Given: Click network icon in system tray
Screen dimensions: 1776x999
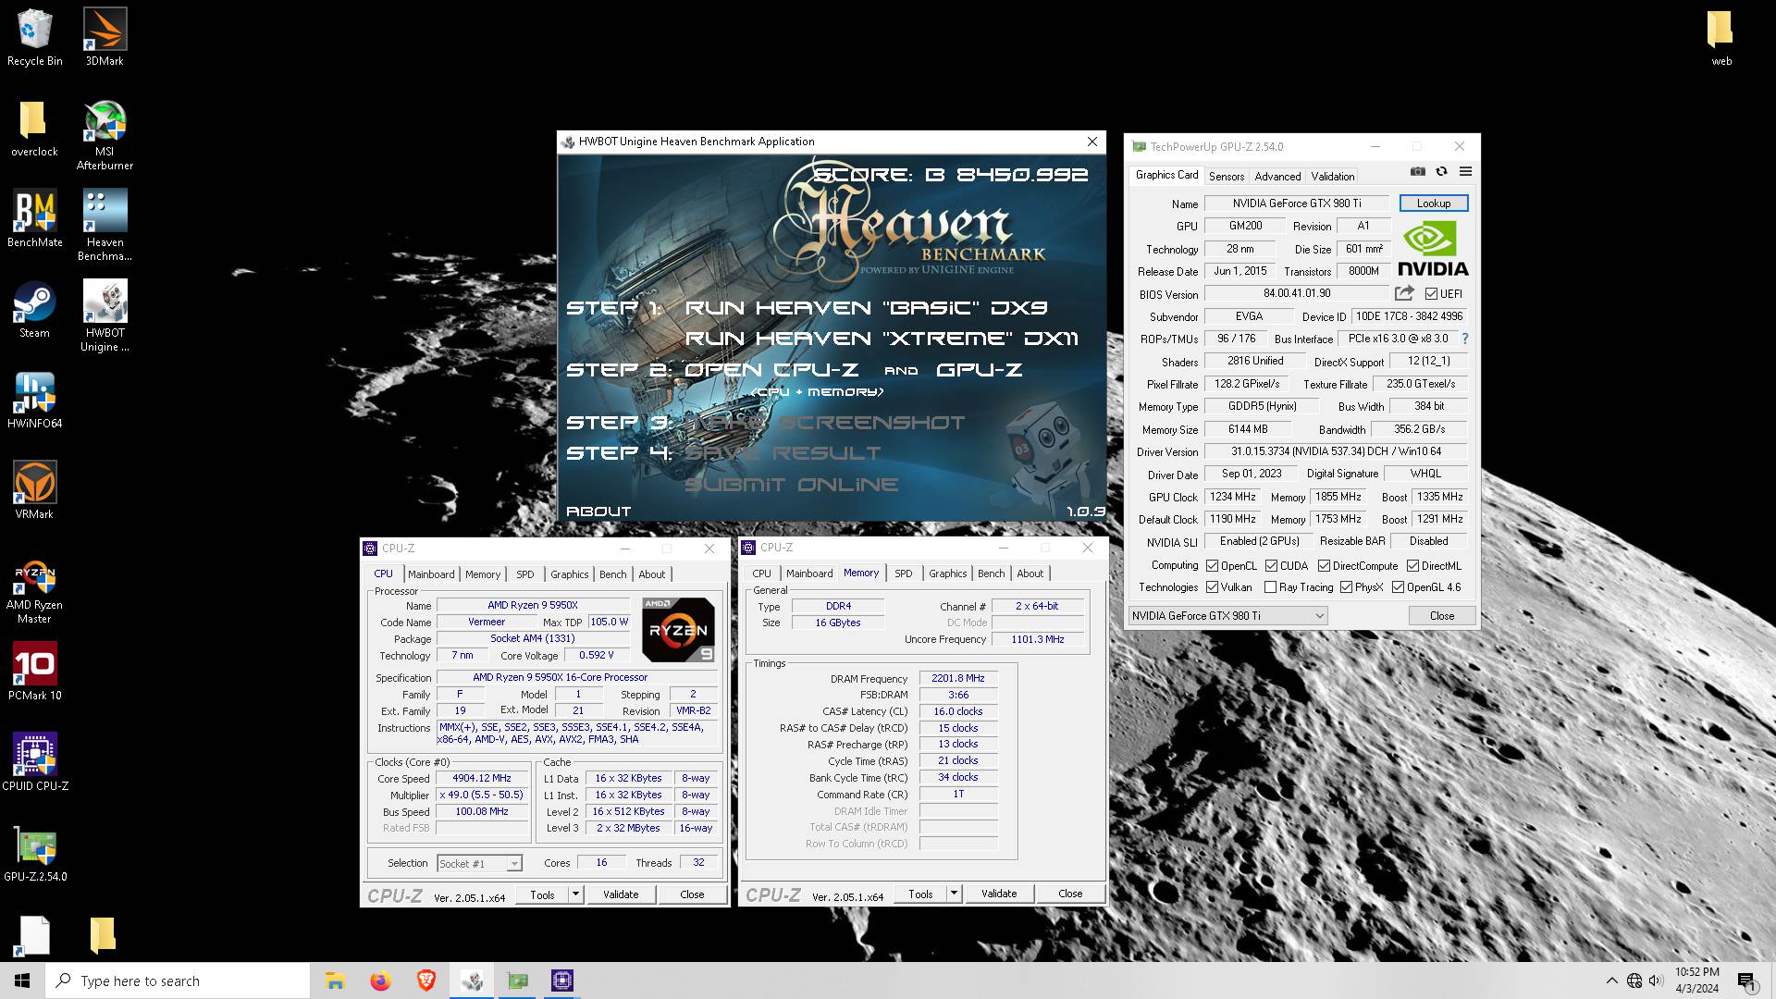Looking at the screenshot, I should 1634,980.
